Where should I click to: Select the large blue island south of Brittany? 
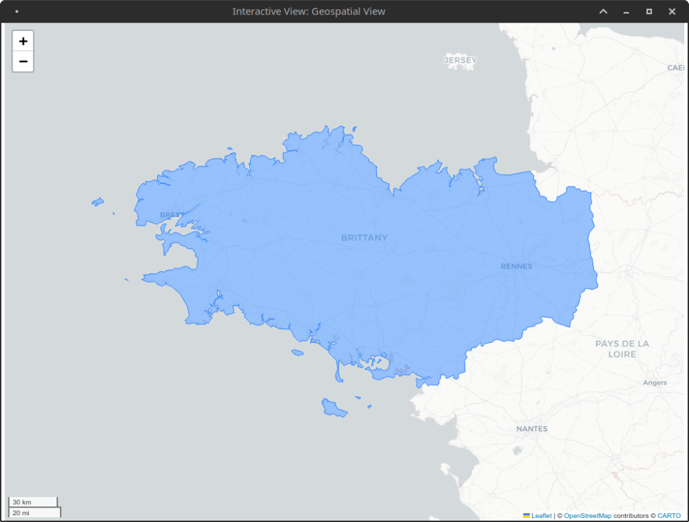click(x=333, y=408)
